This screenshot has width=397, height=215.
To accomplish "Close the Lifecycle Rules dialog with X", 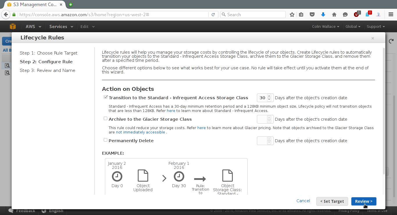I will (x=373, y=38).
